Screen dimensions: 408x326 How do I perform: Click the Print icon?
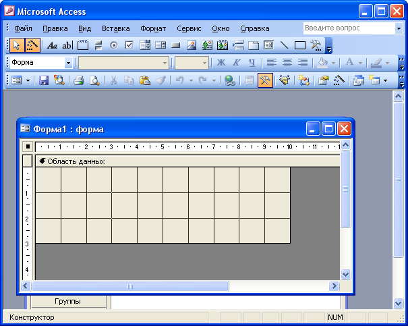78,80
